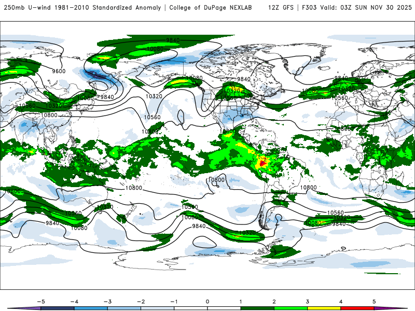Select the red 4 to 5 color swatch
Viewport: 415px width, 311px height.
coord(357,308)
